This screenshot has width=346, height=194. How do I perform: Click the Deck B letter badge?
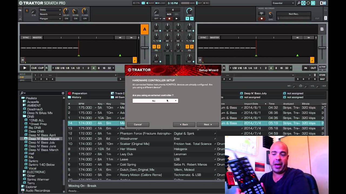322,29
